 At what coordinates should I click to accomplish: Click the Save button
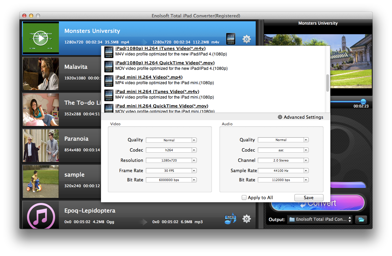[x=309, y=197]
